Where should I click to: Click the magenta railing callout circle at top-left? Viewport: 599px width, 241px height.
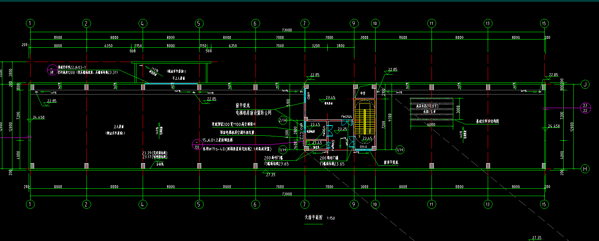[x=52, y=69]
